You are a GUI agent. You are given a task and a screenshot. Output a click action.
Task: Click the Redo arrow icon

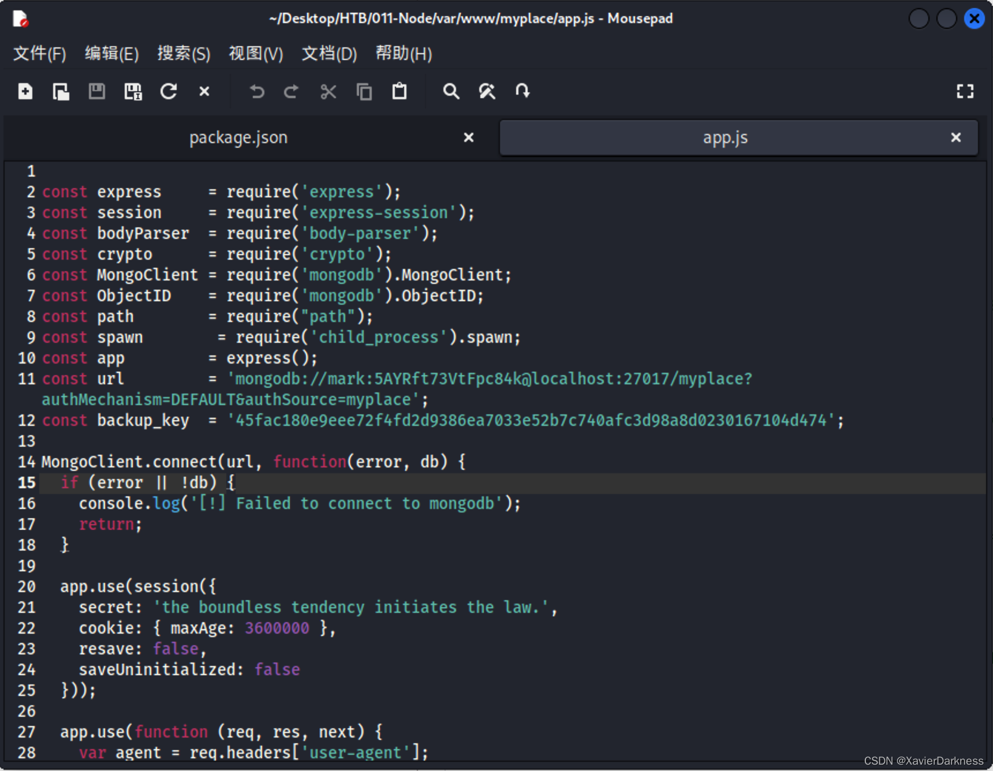click(292, 91)
